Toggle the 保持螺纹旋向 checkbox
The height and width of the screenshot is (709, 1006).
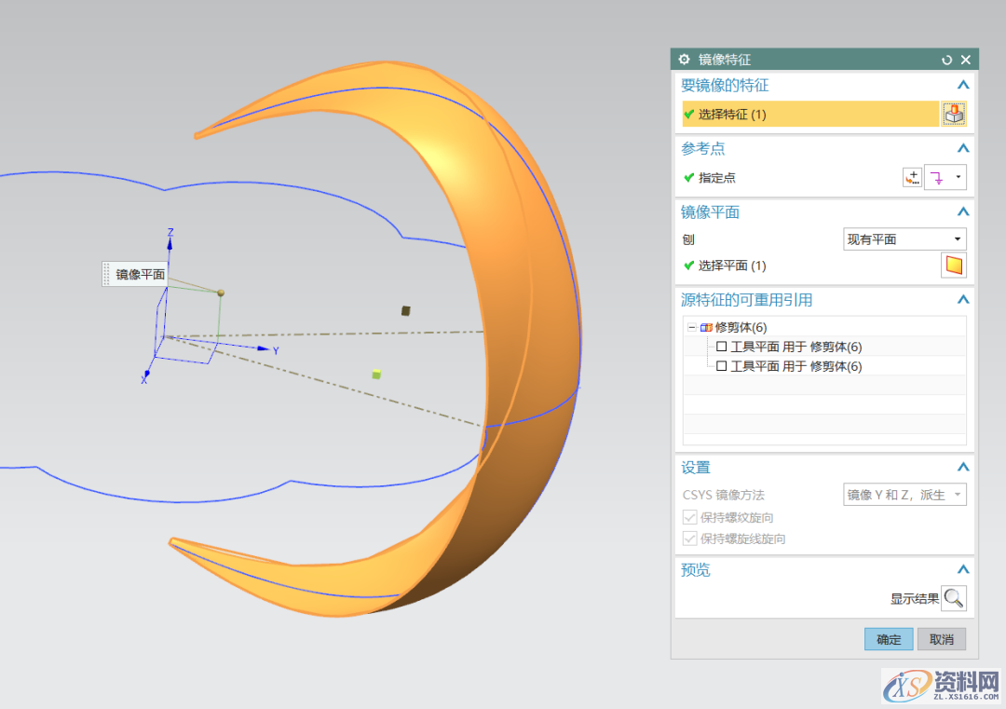(x=689, y=517)
